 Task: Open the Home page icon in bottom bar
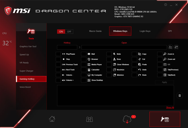pyautogui.click(x=52, y=119)
